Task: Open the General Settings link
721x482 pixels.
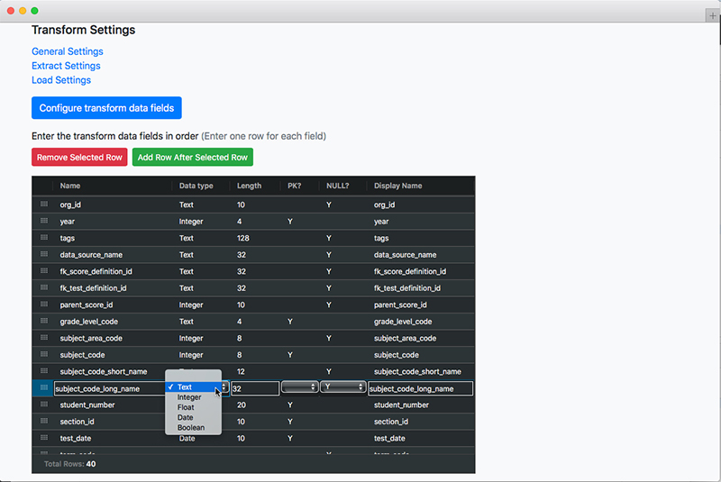Action: (68, 51)
